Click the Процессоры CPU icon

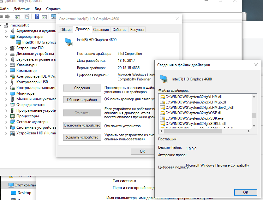[12, 116]
